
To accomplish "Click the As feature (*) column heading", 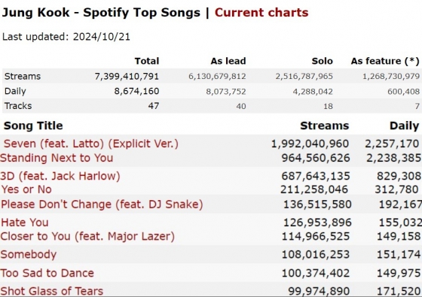I will (385, 61).
